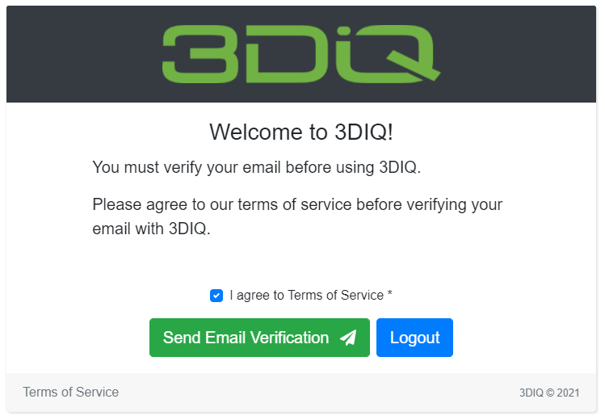Click the required asterisk after Terms of Service
The height and width of the screenshot is (420, 605).
[389, 293]
